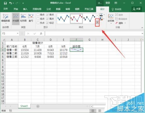
Task: Click the ribbon display options icon
Action: click(x=116, y=3)
